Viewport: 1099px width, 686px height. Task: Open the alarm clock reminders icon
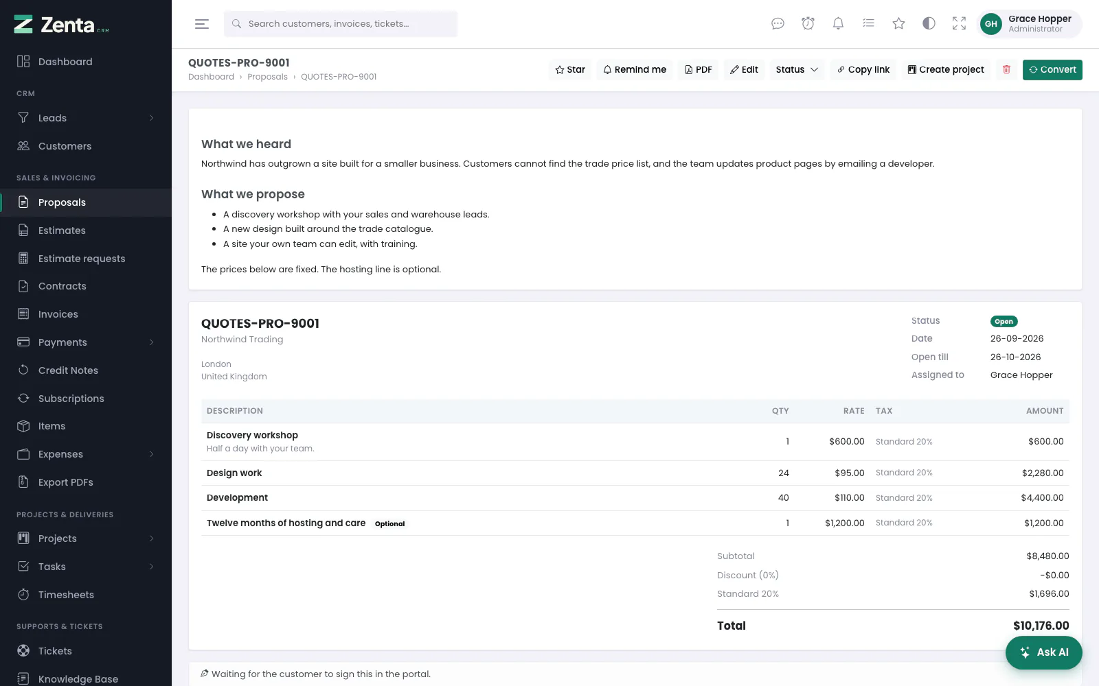click(808, 24)
